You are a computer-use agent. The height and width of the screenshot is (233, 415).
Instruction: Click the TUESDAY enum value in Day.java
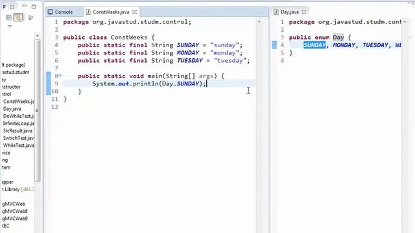tap(375, 45)
